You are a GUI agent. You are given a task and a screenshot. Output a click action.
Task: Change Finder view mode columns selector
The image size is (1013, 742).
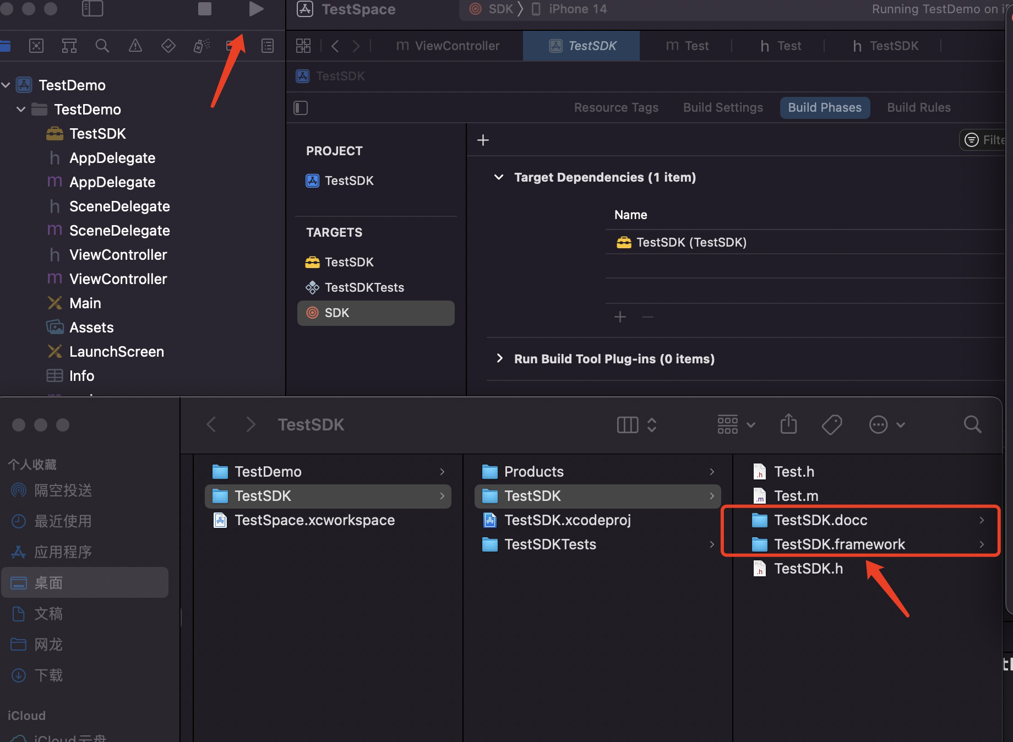[637, 424]
